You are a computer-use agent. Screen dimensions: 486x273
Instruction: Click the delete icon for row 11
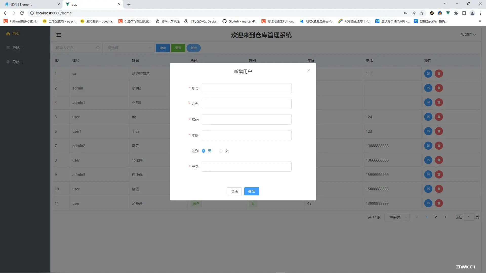point(439,203)
